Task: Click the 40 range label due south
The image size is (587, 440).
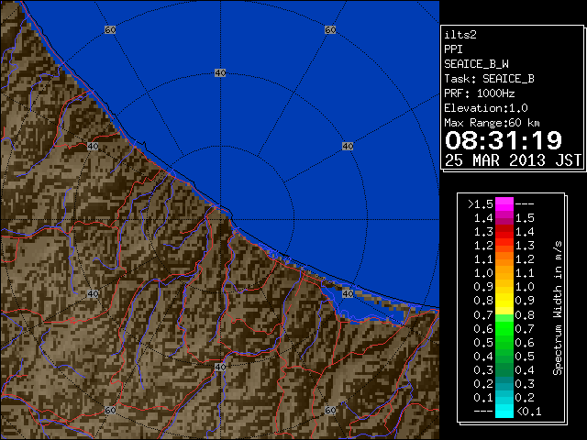Action: (220, 367)
